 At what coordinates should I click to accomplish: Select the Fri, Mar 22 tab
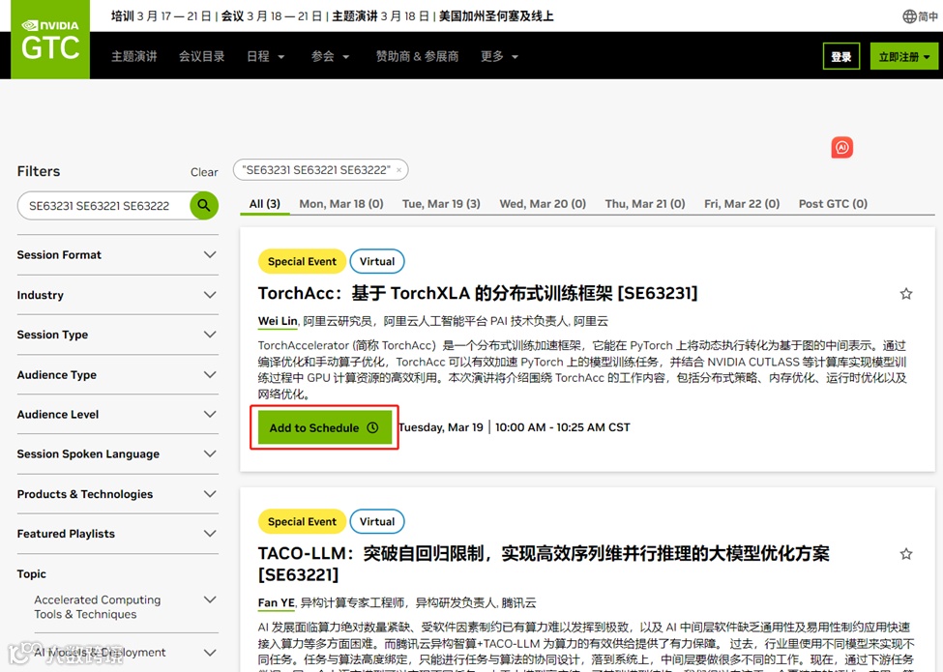(742, 204)
